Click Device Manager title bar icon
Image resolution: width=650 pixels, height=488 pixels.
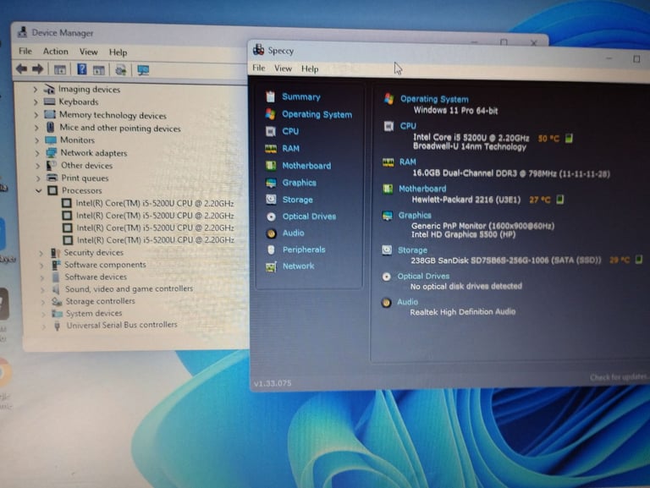point(22,32)
